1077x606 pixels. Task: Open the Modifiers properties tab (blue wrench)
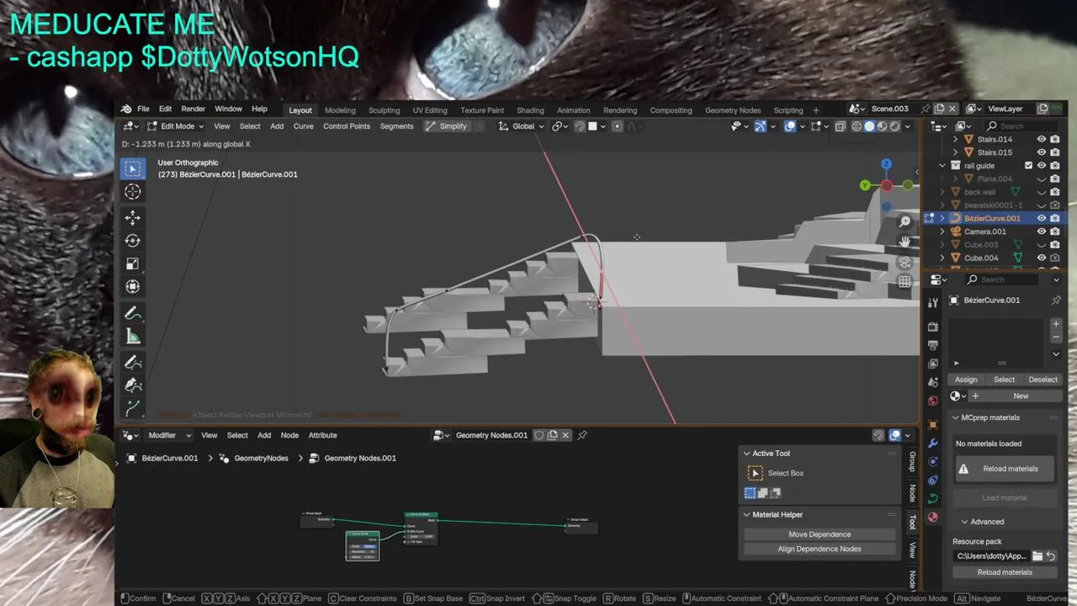(932, 444)
